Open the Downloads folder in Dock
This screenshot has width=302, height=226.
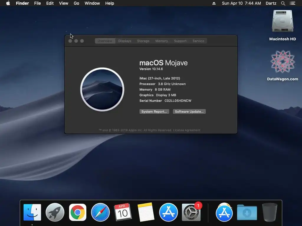247,212
